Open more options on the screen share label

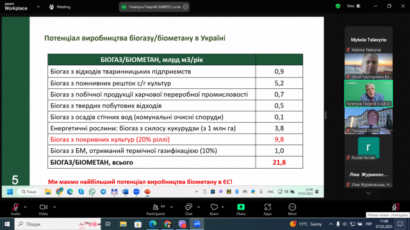185,7
